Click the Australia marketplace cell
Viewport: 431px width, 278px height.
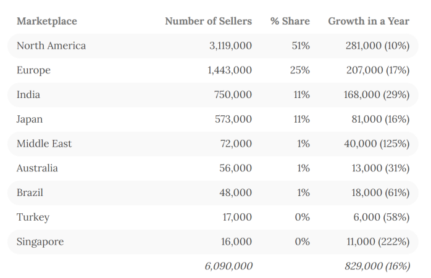38,168
